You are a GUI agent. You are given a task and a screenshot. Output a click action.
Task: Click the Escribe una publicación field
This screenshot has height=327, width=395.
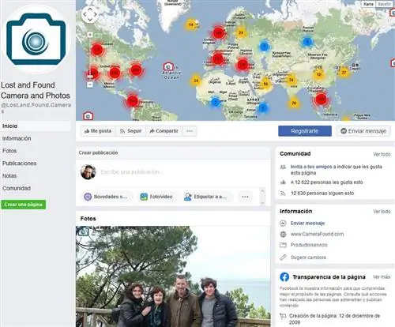click(182, 172)
